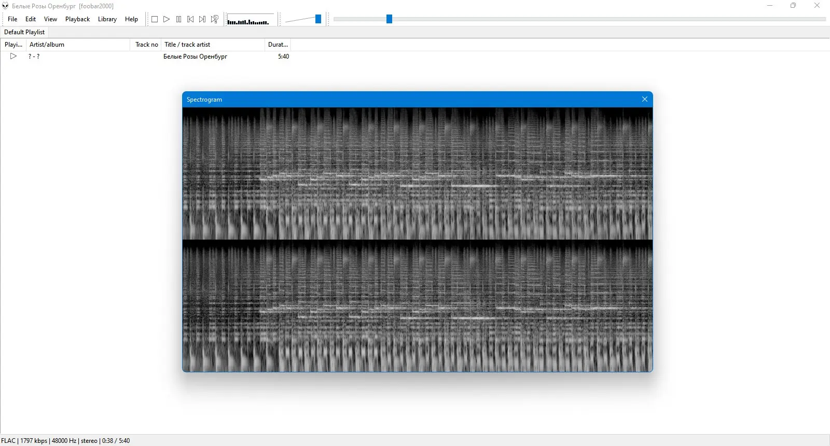Minimize the foobar2000 window

770,6
